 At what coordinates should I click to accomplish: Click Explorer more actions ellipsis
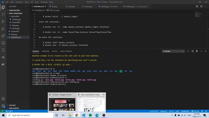point(26,7)
